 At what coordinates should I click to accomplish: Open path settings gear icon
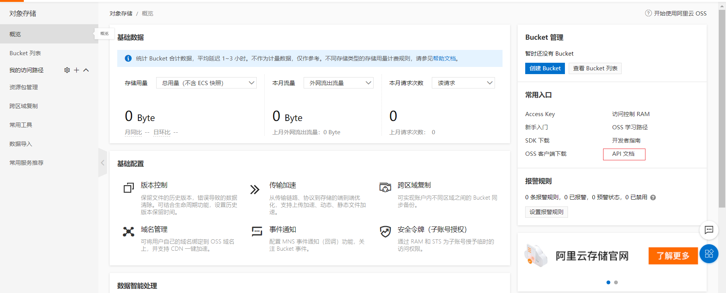pyautogui.click(x=67, y=70)
